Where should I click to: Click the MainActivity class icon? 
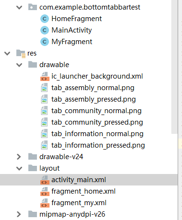pyautogui.click(x=45, y=30)
